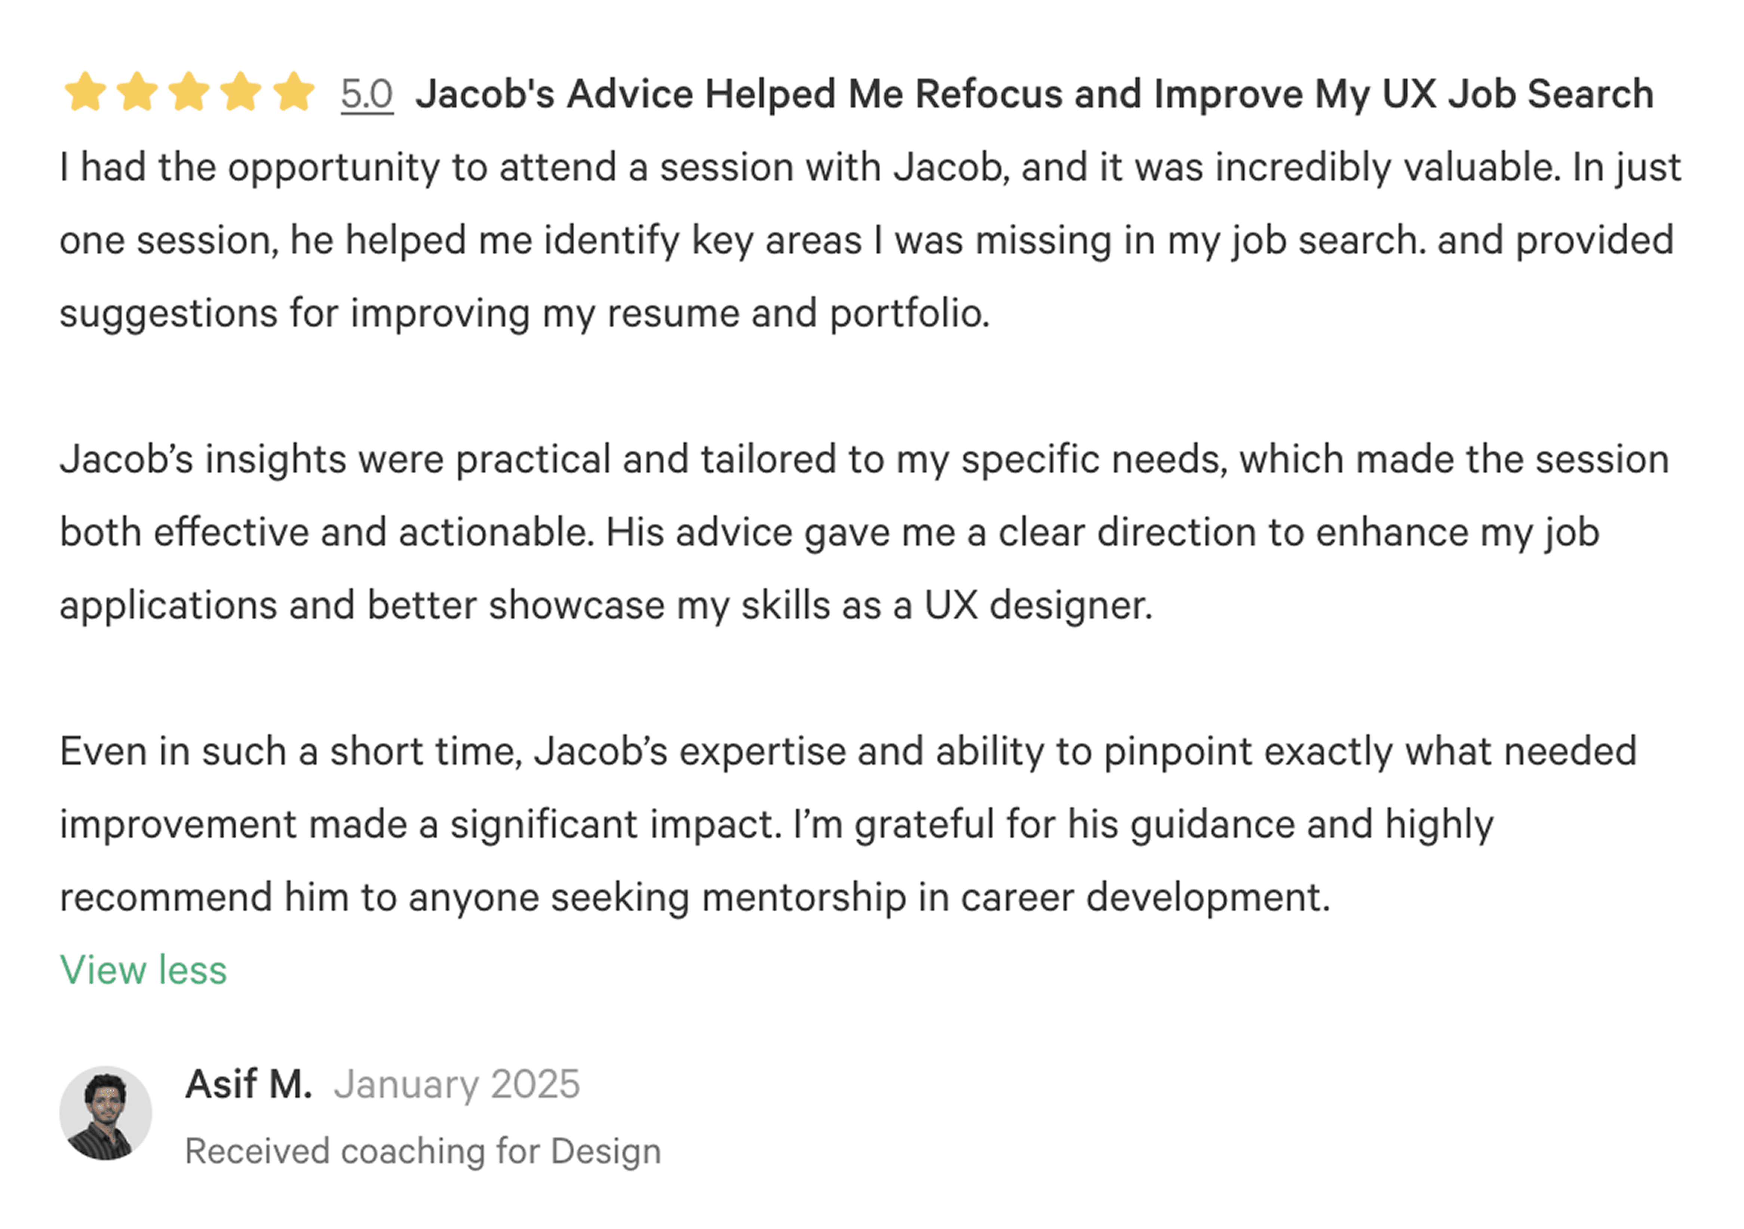Open Asif M.'s profile photo
1744x1229 pixels.
[x=105, y=1113]
